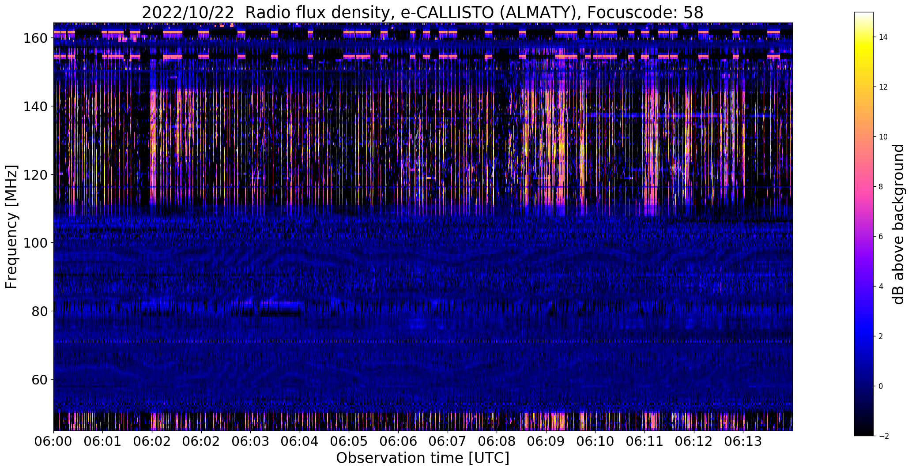
Task: Click the 06:13 time tick label
Action: point(743,442)
